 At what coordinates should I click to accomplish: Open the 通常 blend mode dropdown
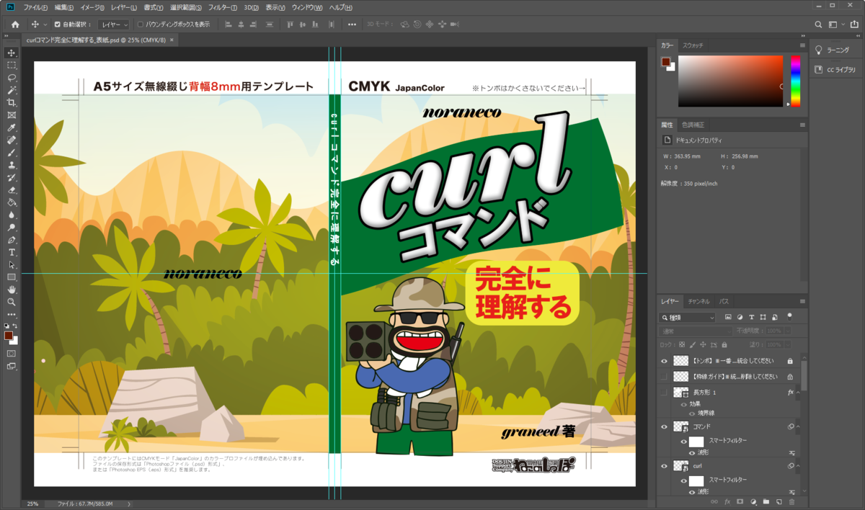coord(696,331)
